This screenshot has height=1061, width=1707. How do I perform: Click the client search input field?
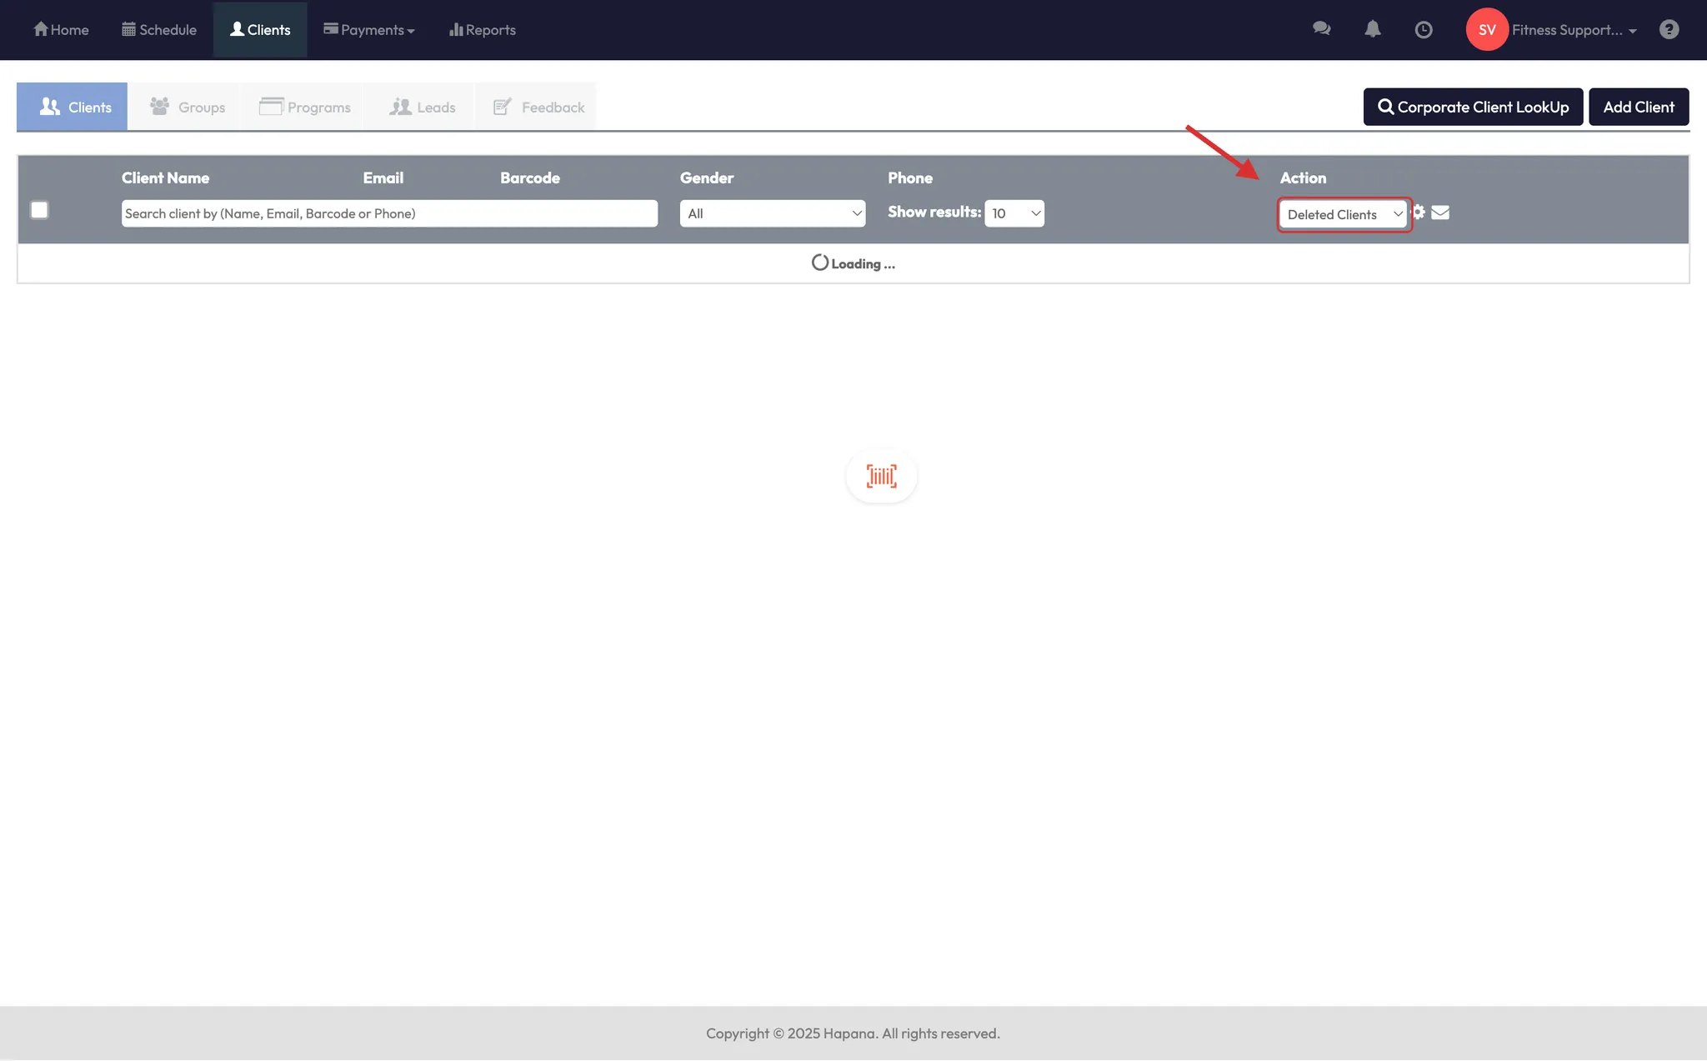click(389, 213)
